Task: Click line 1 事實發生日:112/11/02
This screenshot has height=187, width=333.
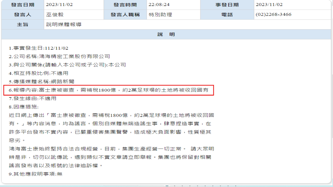Action: [38, 48]
